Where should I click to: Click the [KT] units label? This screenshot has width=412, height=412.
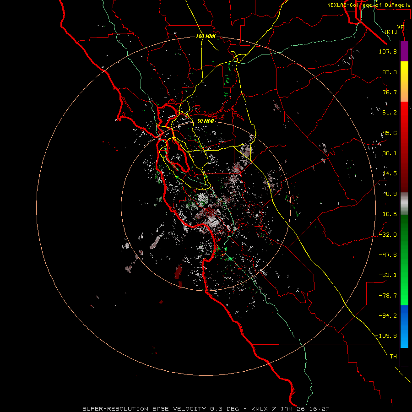pyautogui.click(x=391, y=32)
